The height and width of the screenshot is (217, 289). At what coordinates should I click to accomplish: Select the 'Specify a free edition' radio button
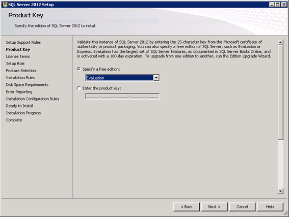click(x=79, y=69)
